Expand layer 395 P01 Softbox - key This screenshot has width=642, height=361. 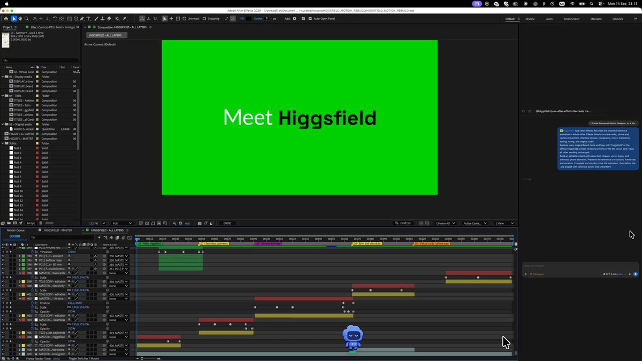pos(20,260)
